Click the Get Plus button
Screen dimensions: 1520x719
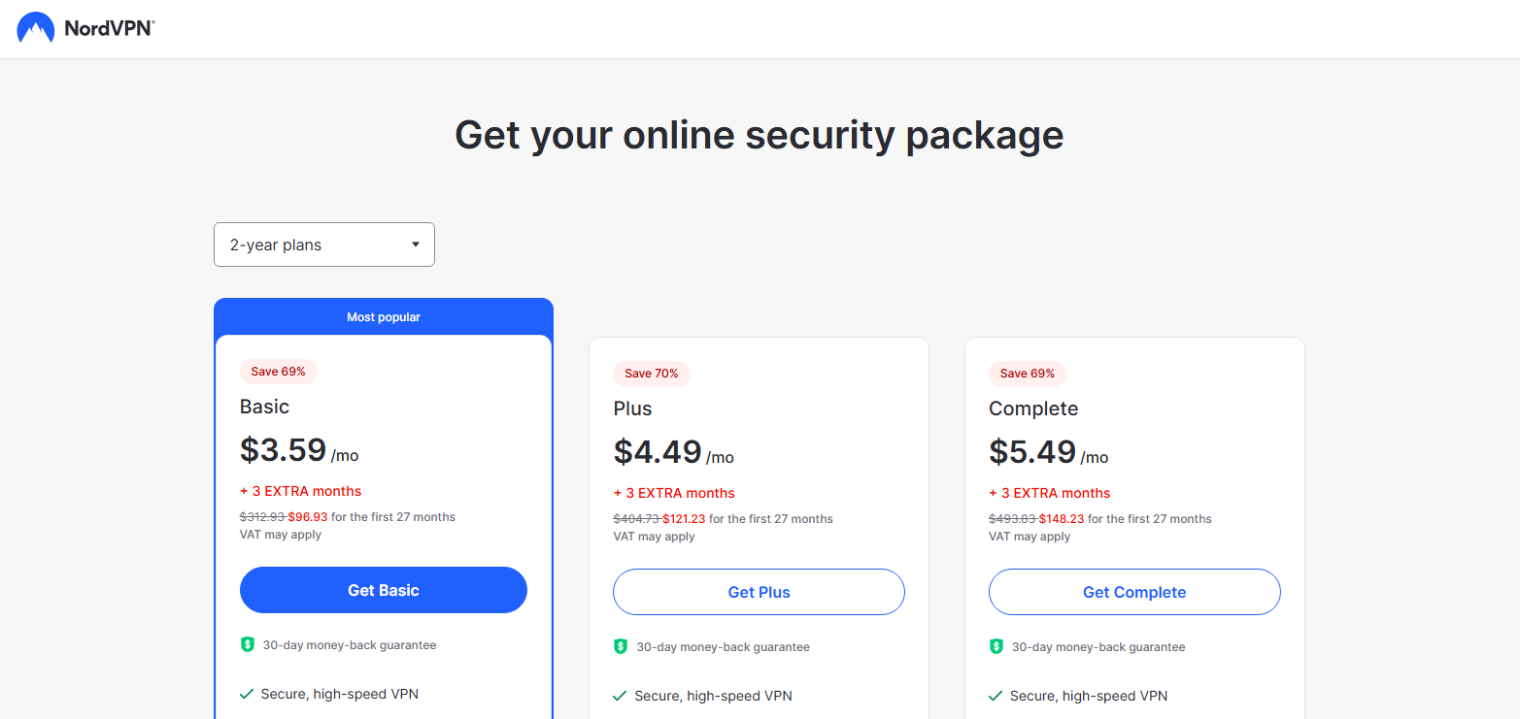coord(759,592)
